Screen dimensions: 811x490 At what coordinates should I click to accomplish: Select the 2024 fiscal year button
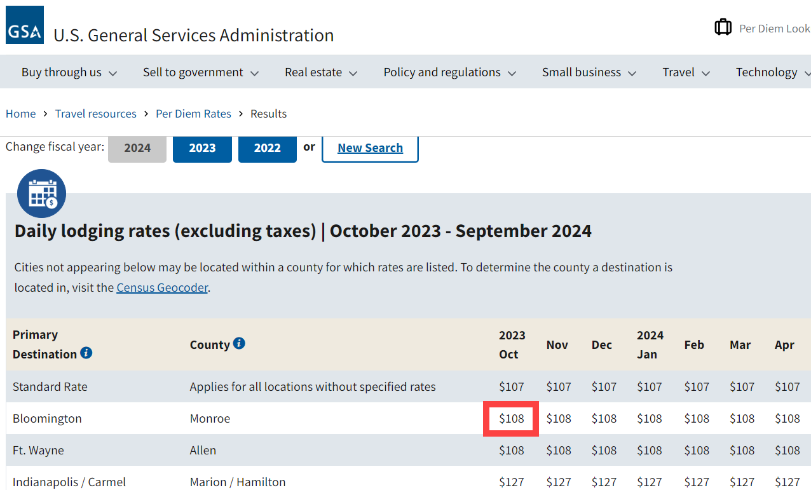pyautogui.click(x=137, y=148)
